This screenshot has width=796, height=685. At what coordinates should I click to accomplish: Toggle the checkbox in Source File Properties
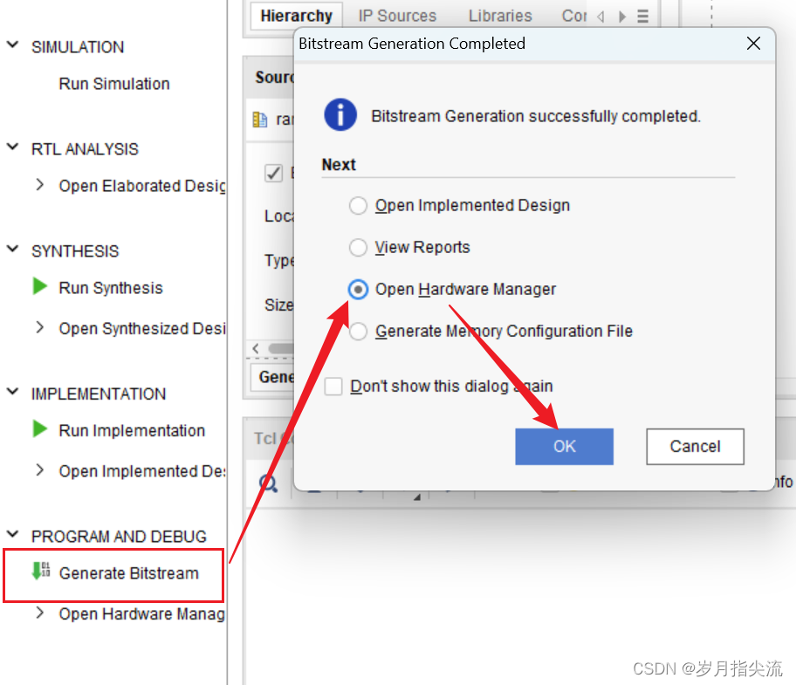click(274, 173)
